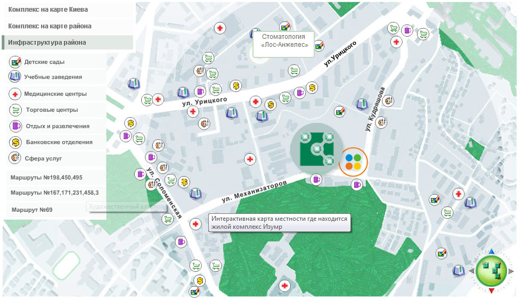Toggle Медицинские центры markers in legend
The width and height of the screenshot is (523, 299).
(55, 94)
